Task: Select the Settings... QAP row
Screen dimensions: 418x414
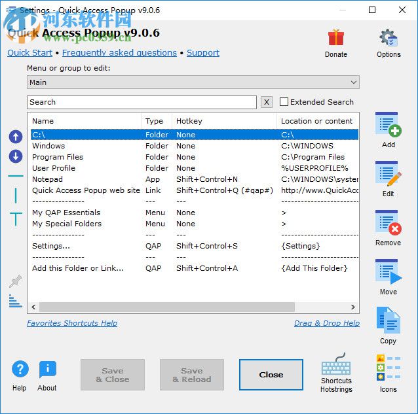Action: click(195, 246)
